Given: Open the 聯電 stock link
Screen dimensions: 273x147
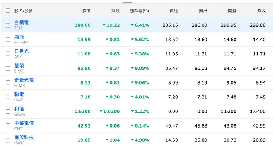Looking at the screenshot, I should (19, 94).
